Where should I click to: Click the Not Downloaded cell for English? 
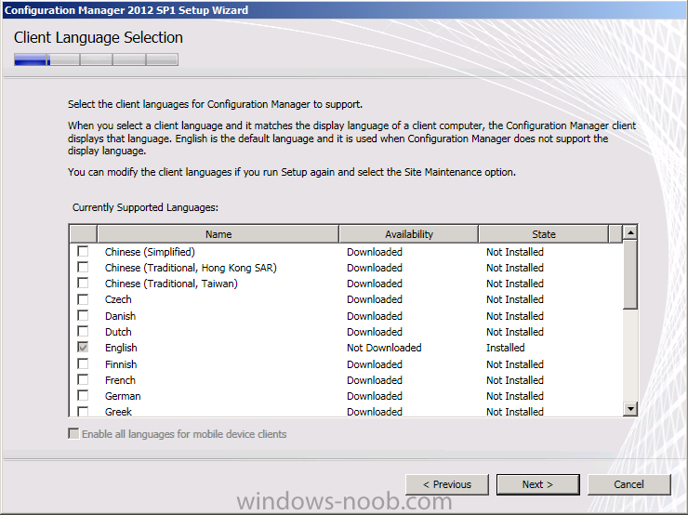[384, 348]
